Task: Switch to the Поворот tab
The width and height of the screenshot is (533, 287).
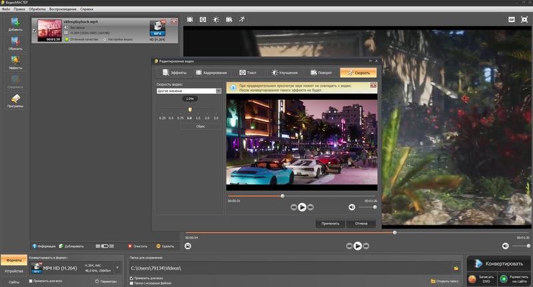Action: click(x=321, y=72)
